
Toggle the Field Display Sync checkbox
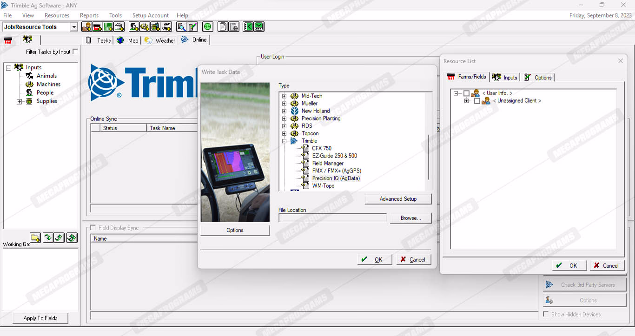(x=93, y=228)
